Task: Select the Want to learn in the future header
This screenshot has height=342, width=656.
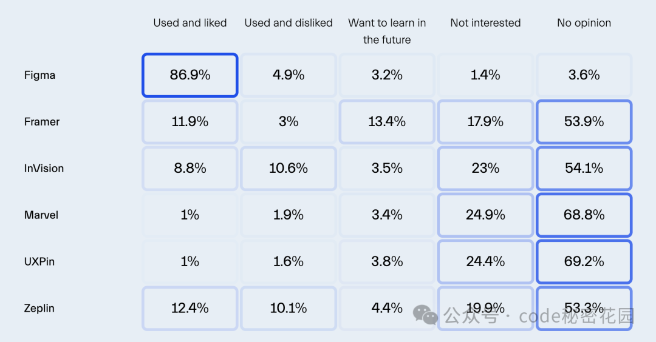Action: point(387,32)
